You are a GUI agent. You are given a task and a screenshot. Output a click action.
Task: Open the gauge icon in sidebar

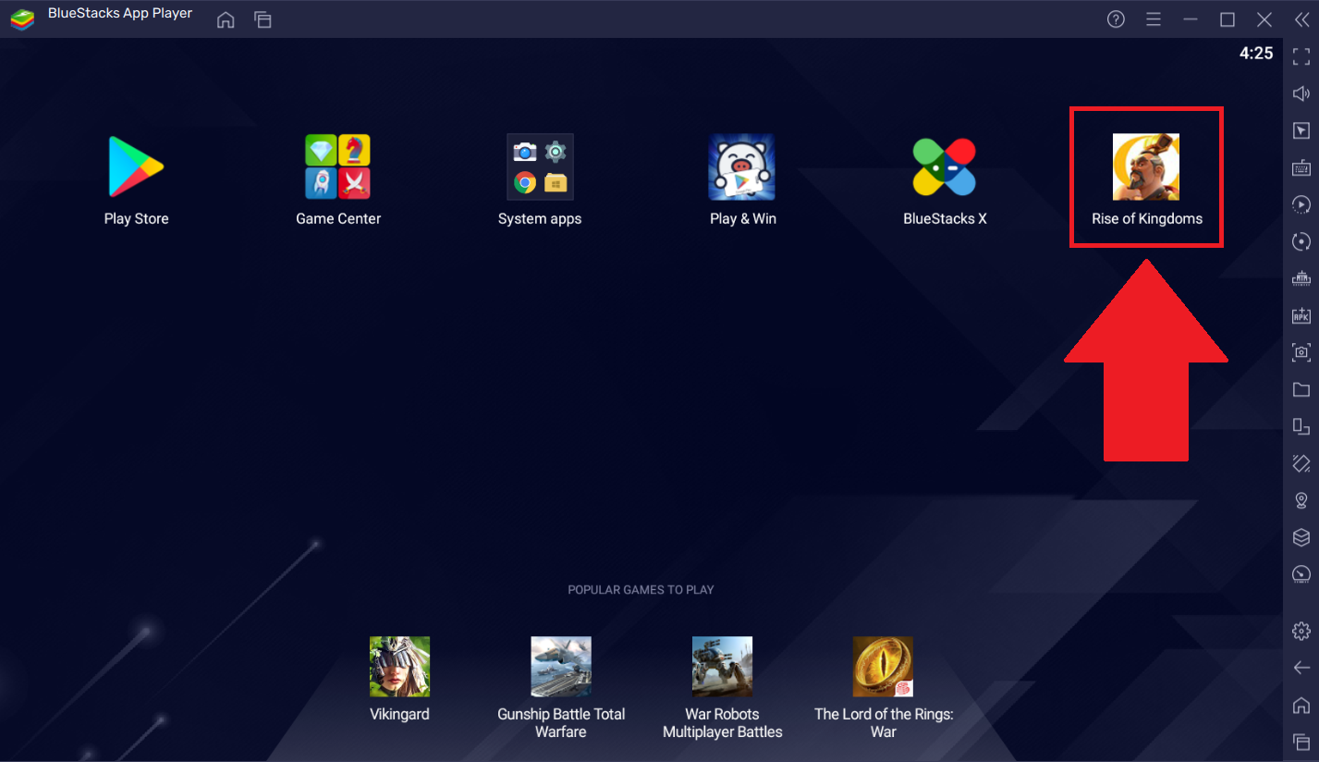click(x=1301, y=574)
